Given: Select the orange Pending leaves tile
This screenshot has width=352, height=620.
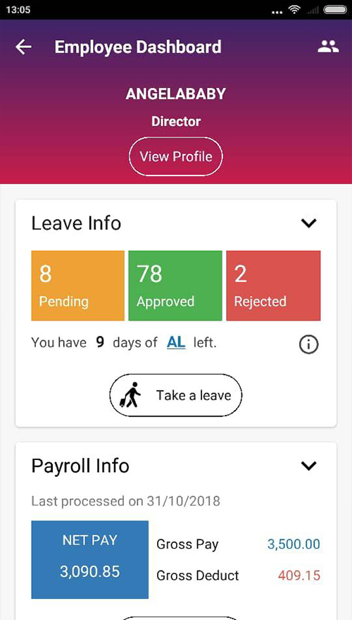Looking at the screenshot, I should pos(78,285).
